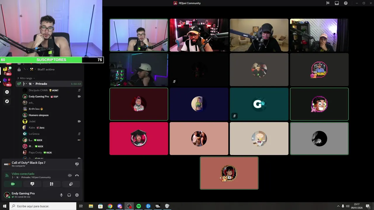Focus the The Fixer avatar tile
Viewport: 374px width, 210px height.
[x=139, y=104]
